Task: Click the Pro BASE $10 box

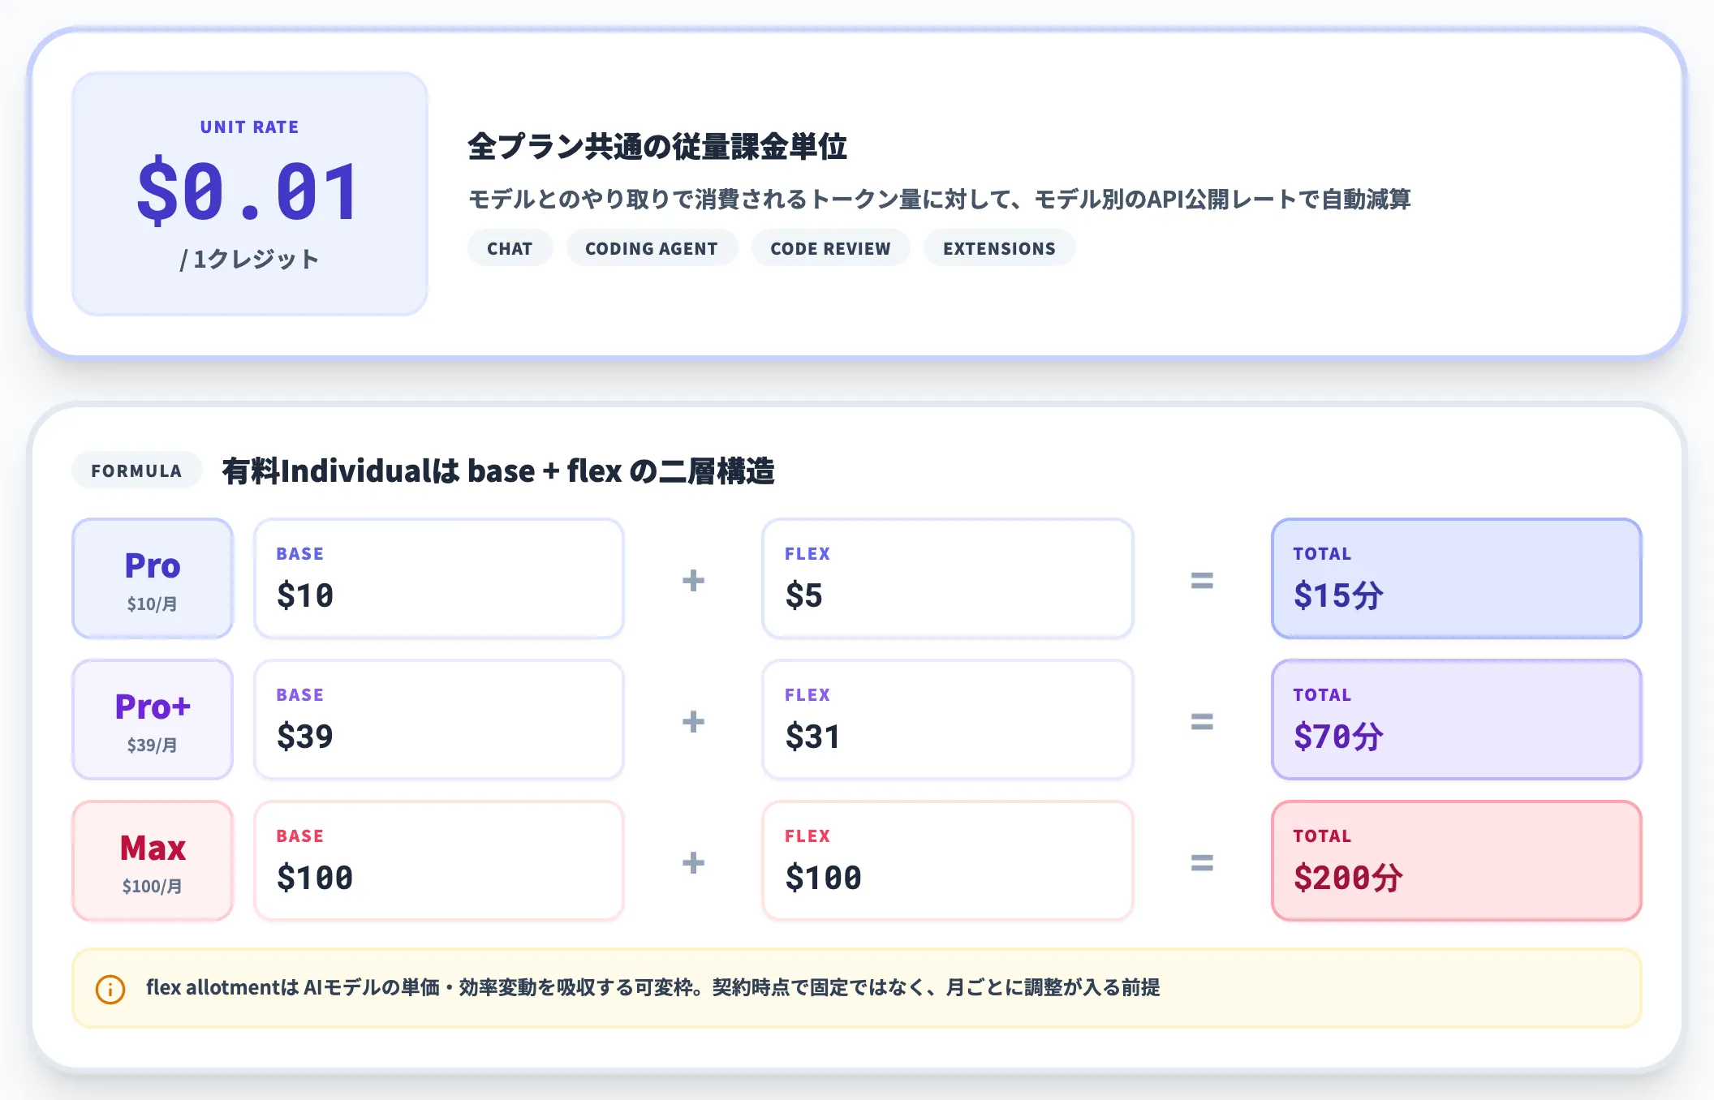Action: [x=439, y=579]
